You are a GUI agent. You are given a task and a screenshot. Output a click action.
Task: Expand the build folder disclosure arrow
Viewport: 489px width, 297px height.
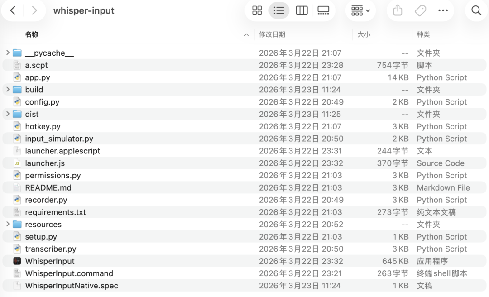pos(8,90)
